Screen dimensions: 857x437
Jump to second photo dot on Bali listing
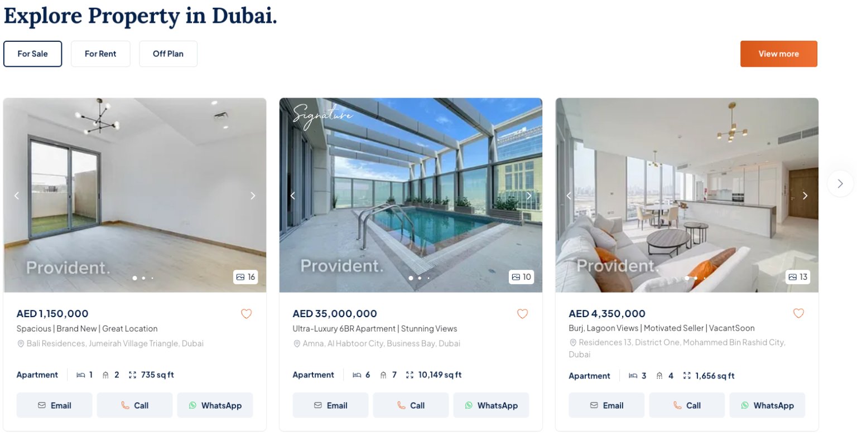tap(143, 278)
